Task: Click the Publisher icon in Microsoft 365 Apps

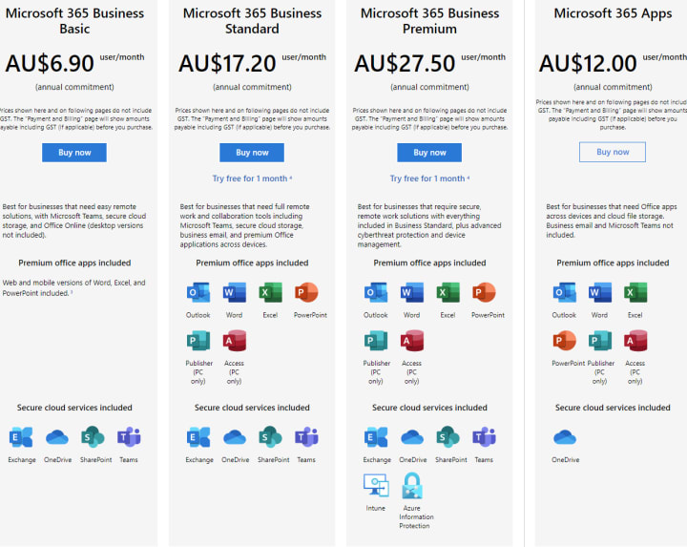Action: (x=600, y=341)
